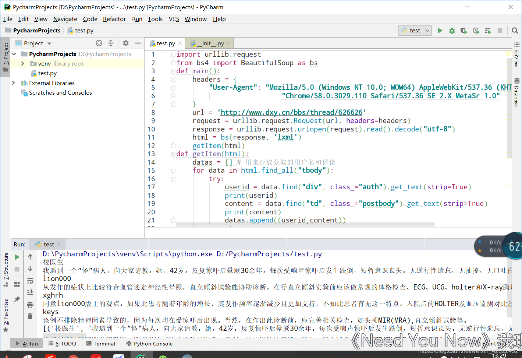Open the Database side panel

coord(517,92)
